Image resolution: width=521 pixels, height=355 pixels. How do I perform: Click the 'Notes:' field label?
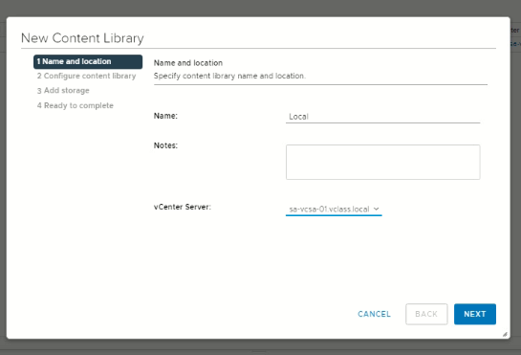coord(165,145)
